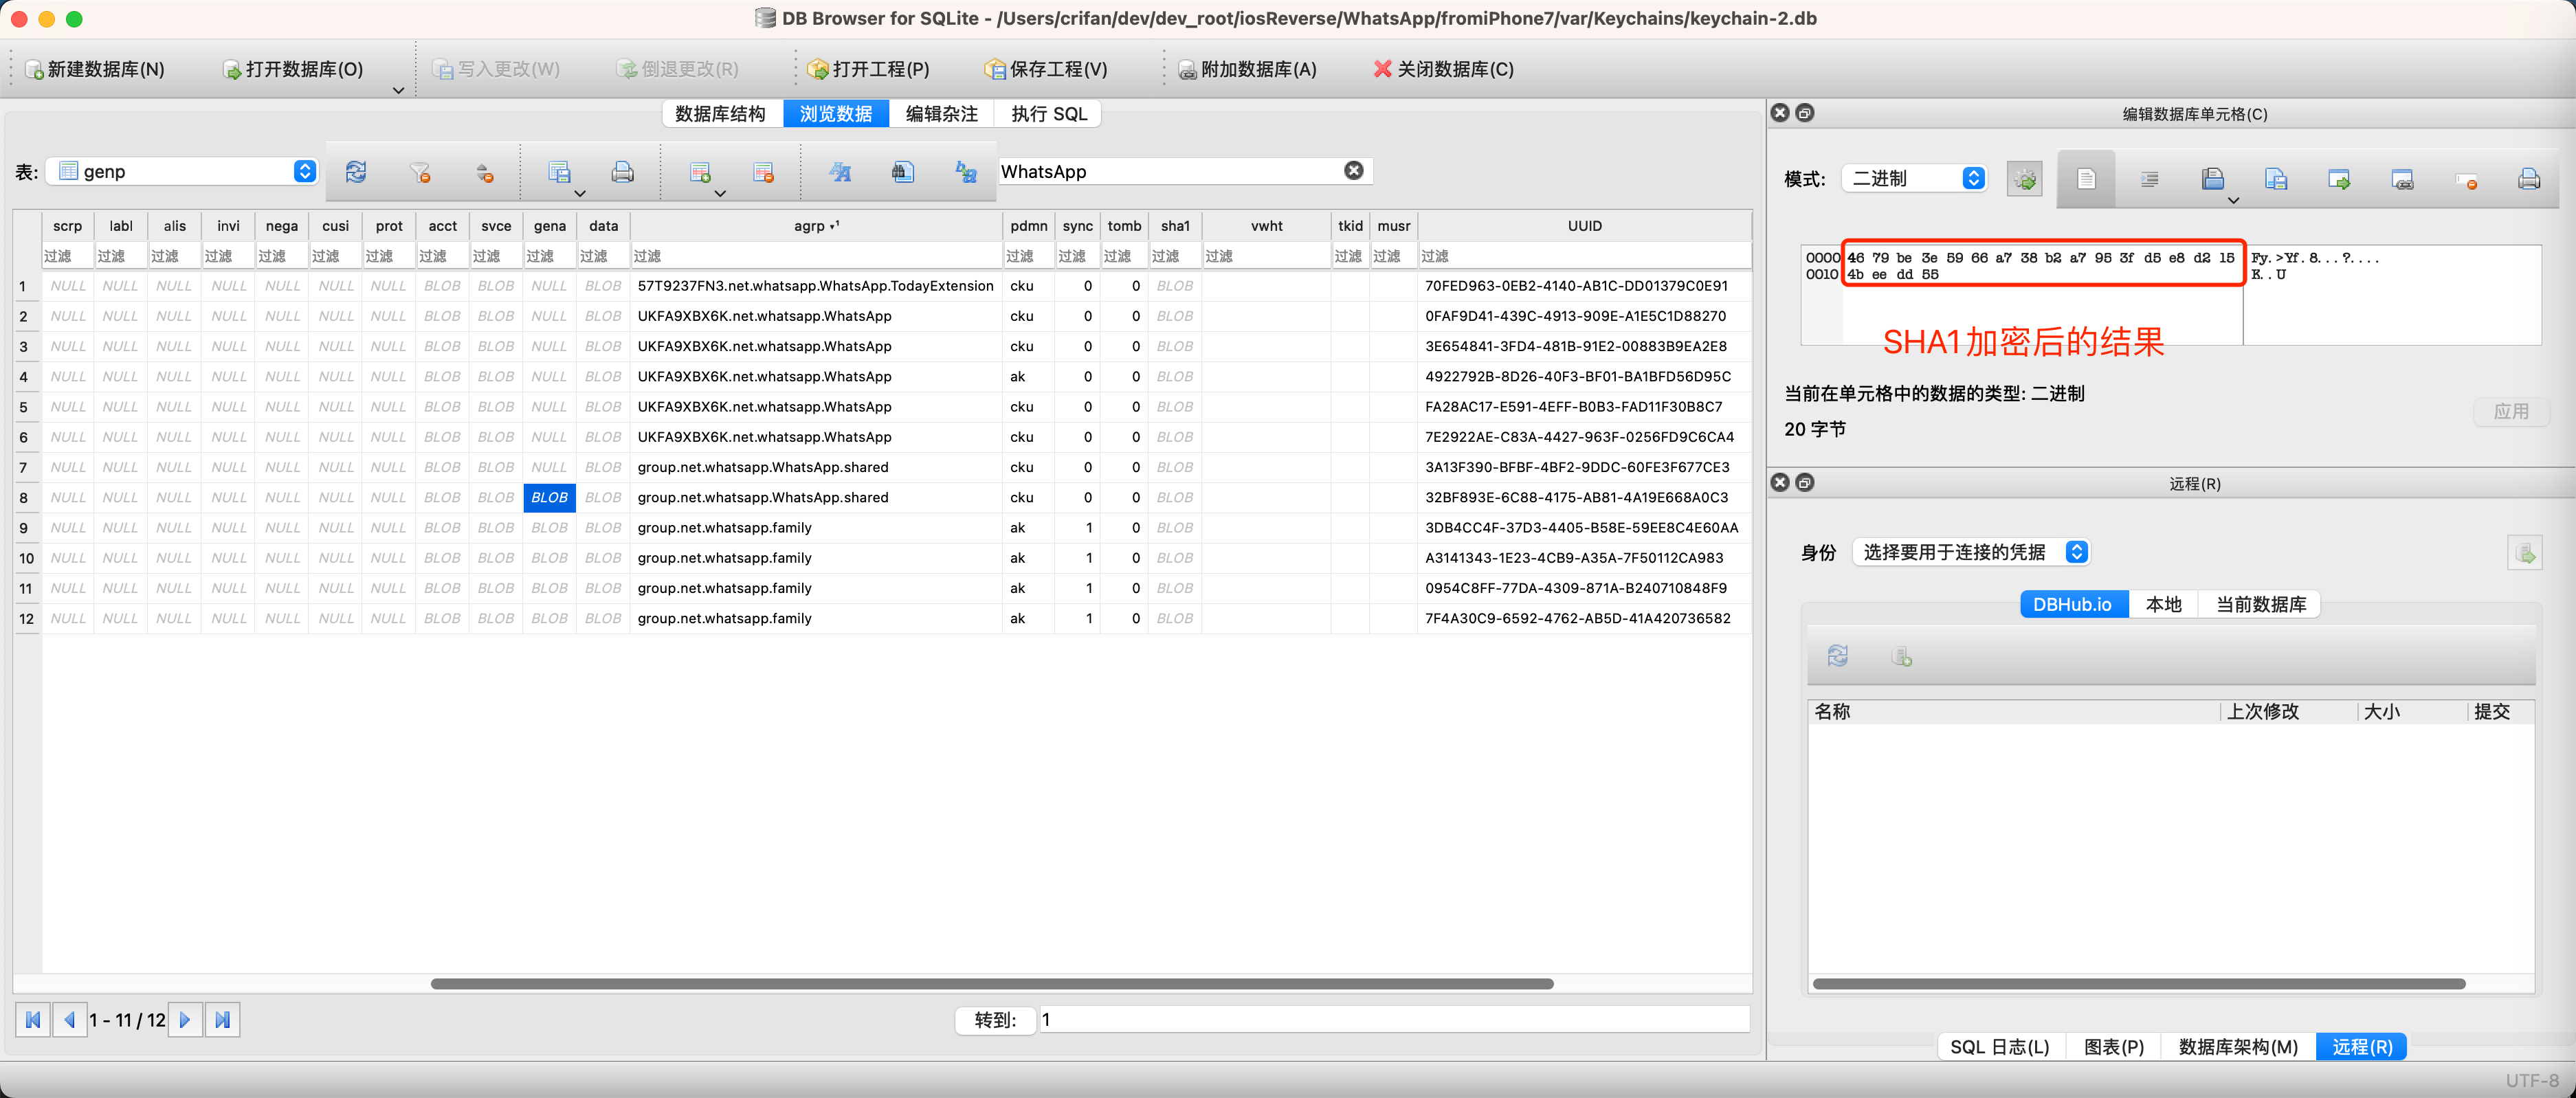Sort by the UUID column header

[x=1584, y=226]
